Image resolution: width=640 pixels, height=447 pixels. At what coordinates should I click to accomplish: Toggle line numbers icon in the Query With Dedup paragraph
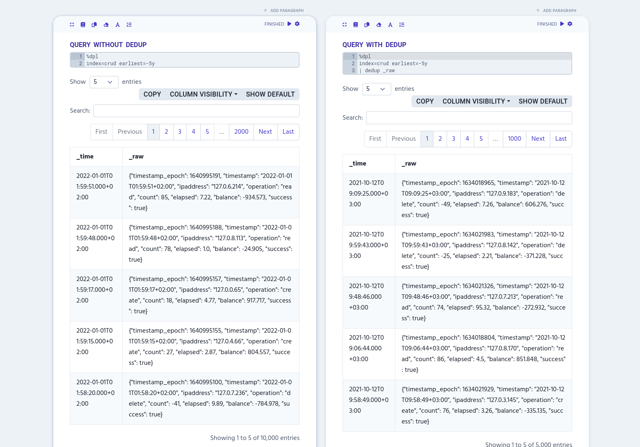point(402,25)
